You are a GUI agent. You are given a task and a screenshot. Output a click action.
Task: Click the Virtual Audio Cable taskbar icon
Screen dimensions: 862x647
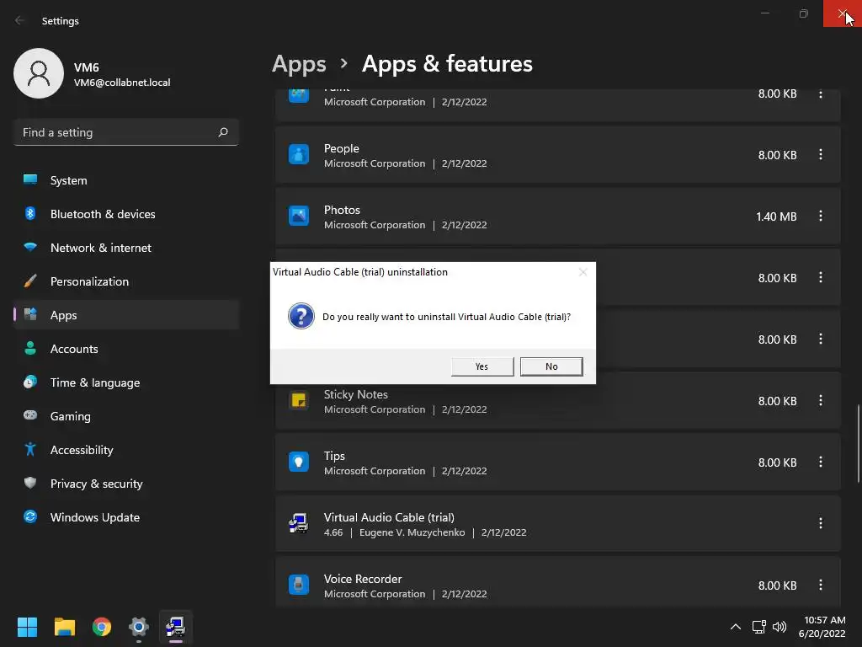tap(176, 627)
